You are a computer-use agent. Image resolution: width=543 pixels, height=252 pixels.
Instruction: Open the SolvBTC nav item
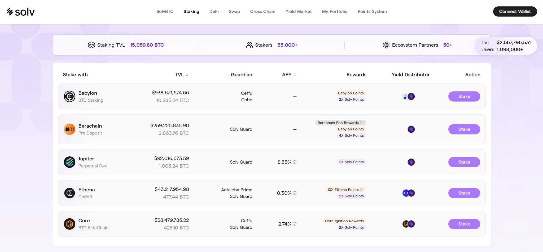[165, 11]
